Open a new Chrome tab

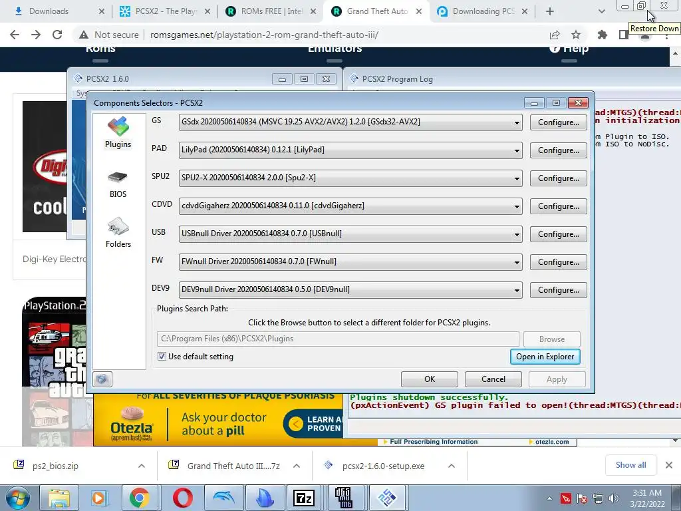pos(550,11)
